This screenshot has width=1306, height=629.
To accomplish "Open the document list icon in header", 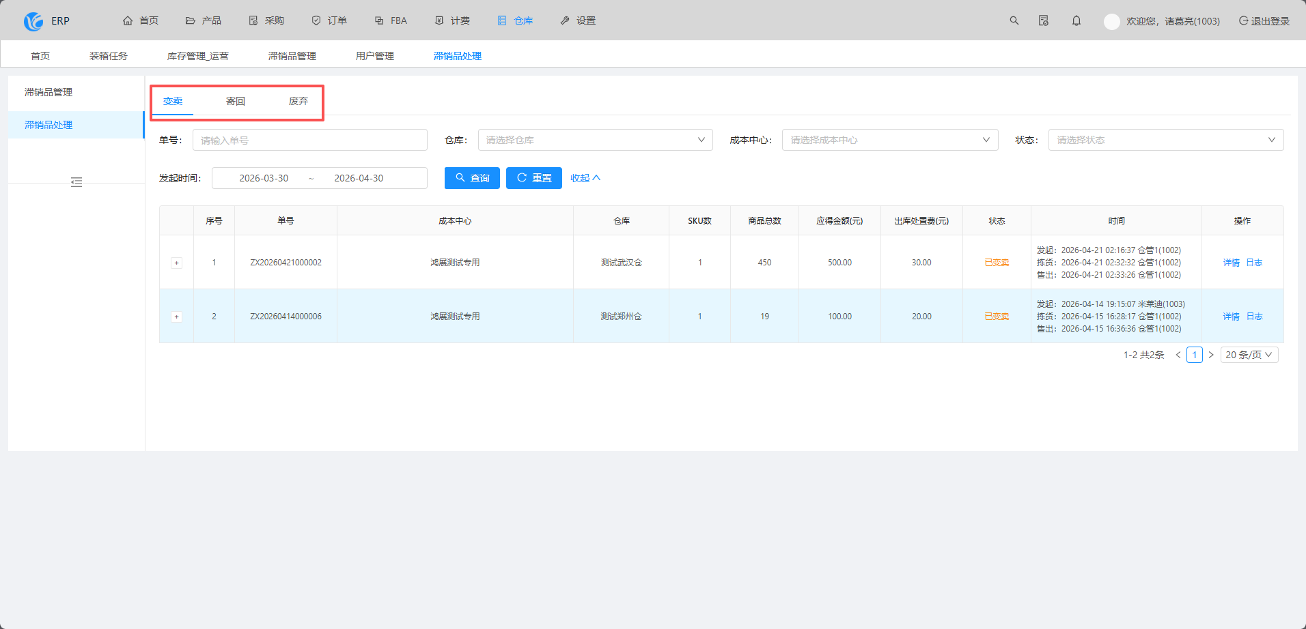I will [x=1044, y=20].
